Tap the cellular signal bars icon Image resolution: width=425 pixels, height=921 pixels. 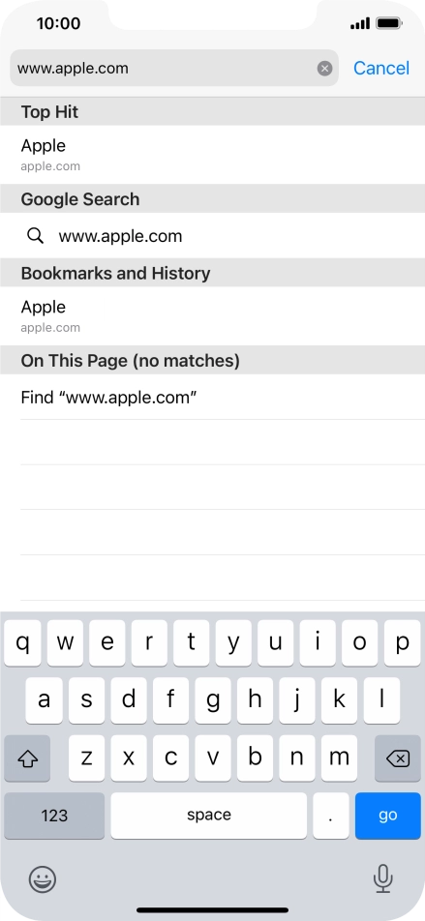pyautogui.click(x=360, y=23)
